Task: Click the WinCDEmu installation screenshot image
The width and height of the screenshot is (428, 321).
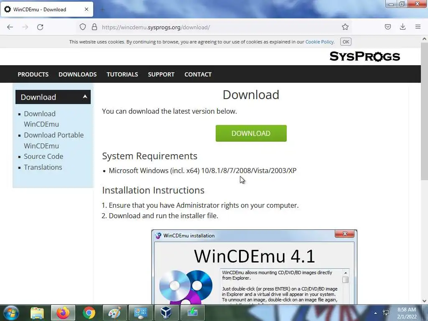Action: pos(254,267)
